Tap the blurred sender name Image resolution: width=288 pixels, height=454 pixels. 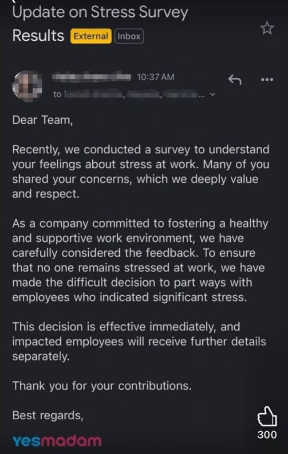tap(91, 77)
